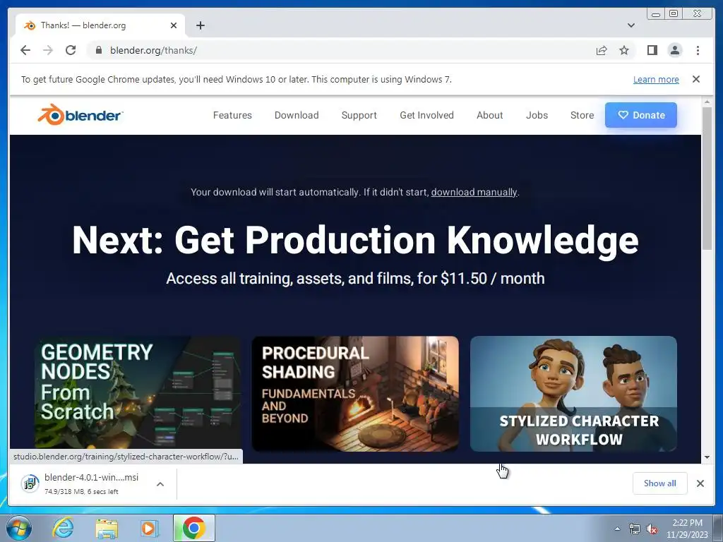Viewport: 723px width, 542px height.
Task: Open the taskbar clock showing 2:22 PM
Action: click(x=687, y=529)
